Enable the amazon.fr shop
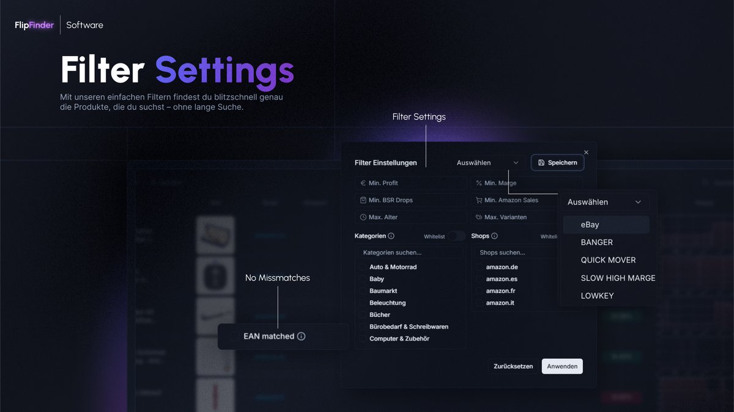Viewport: 734px width, 412px height. pos(480,291)
